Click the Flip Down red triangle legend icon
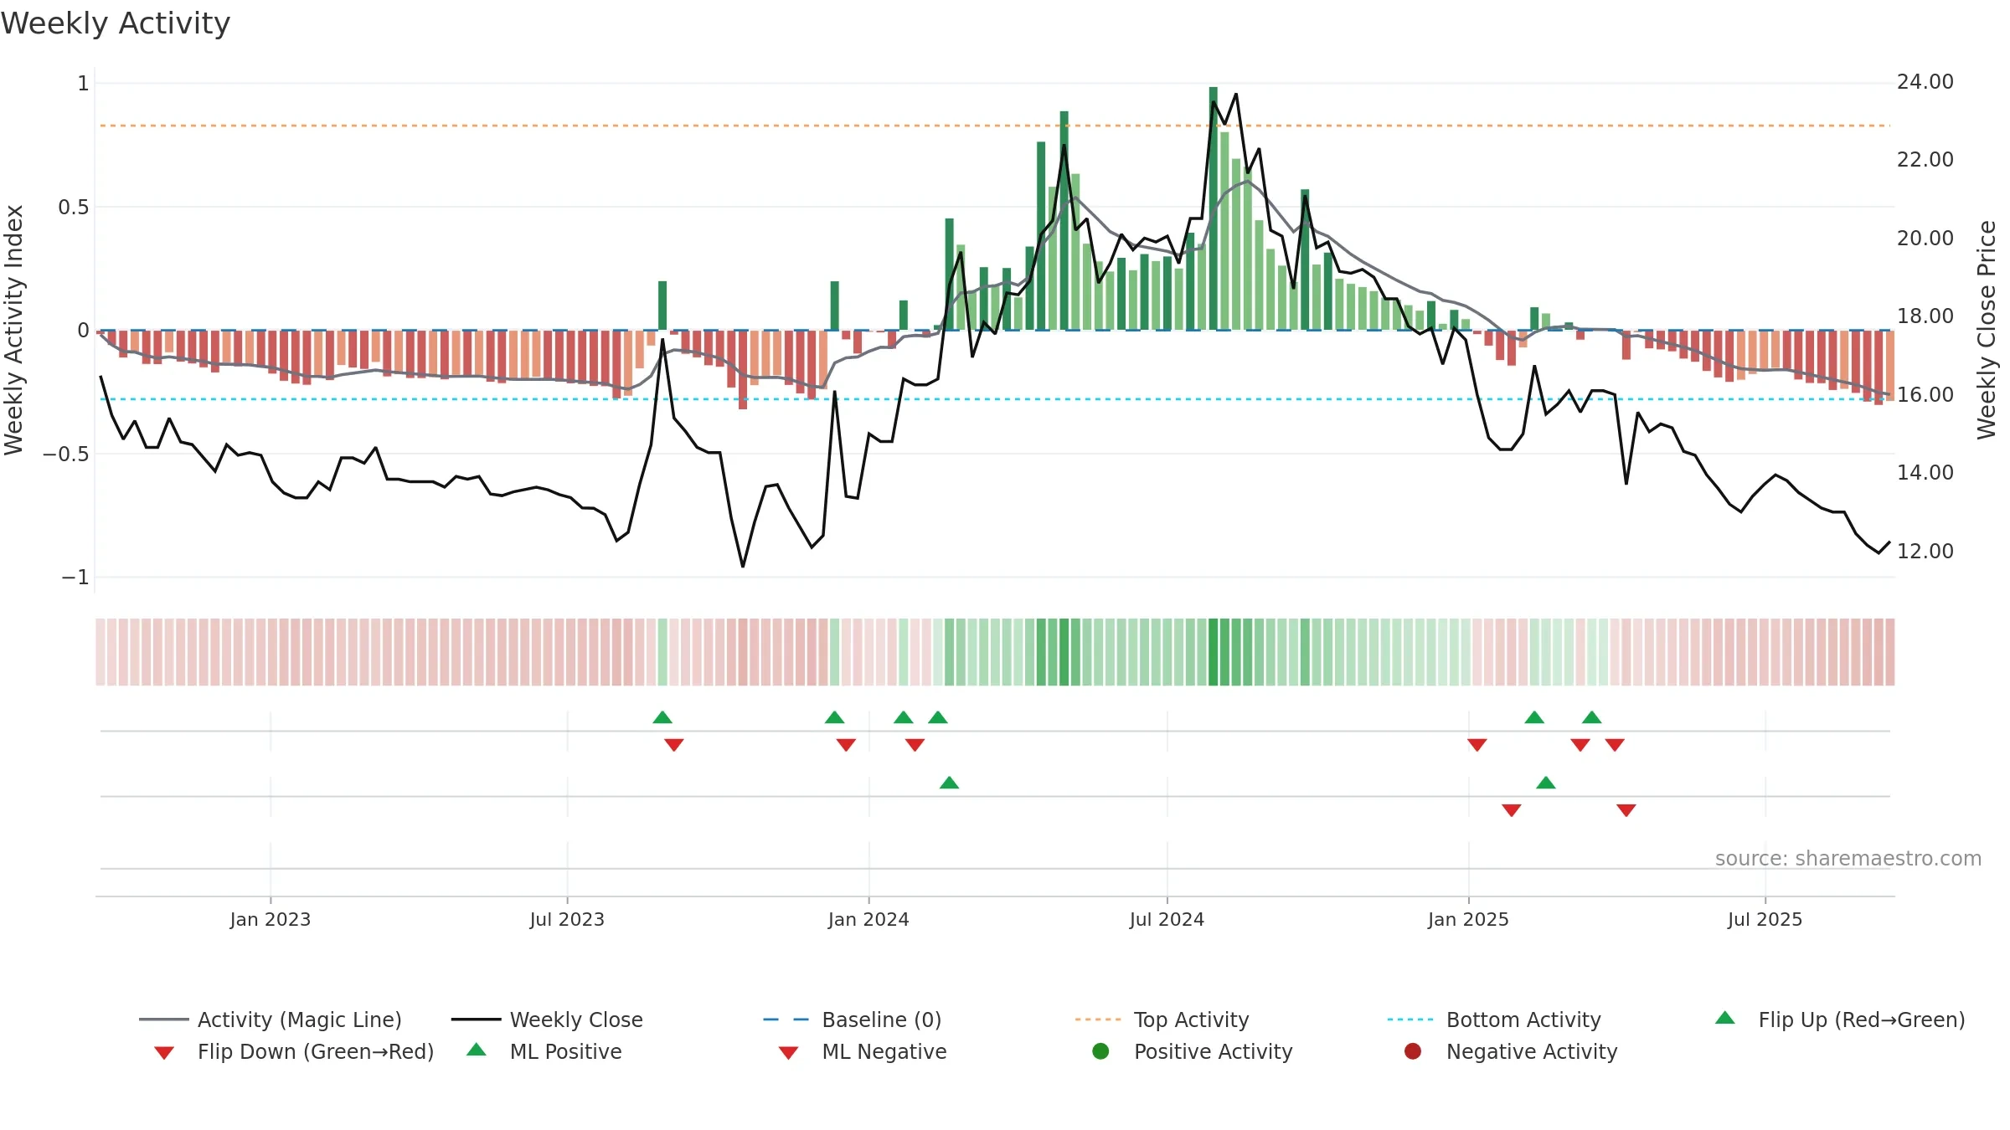 click(x=164, y=1053)
